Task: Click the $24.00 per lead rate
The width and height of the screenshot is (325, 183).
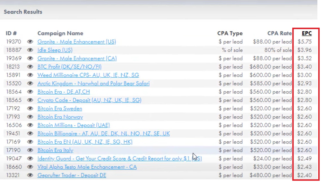Action: [272, 158]
